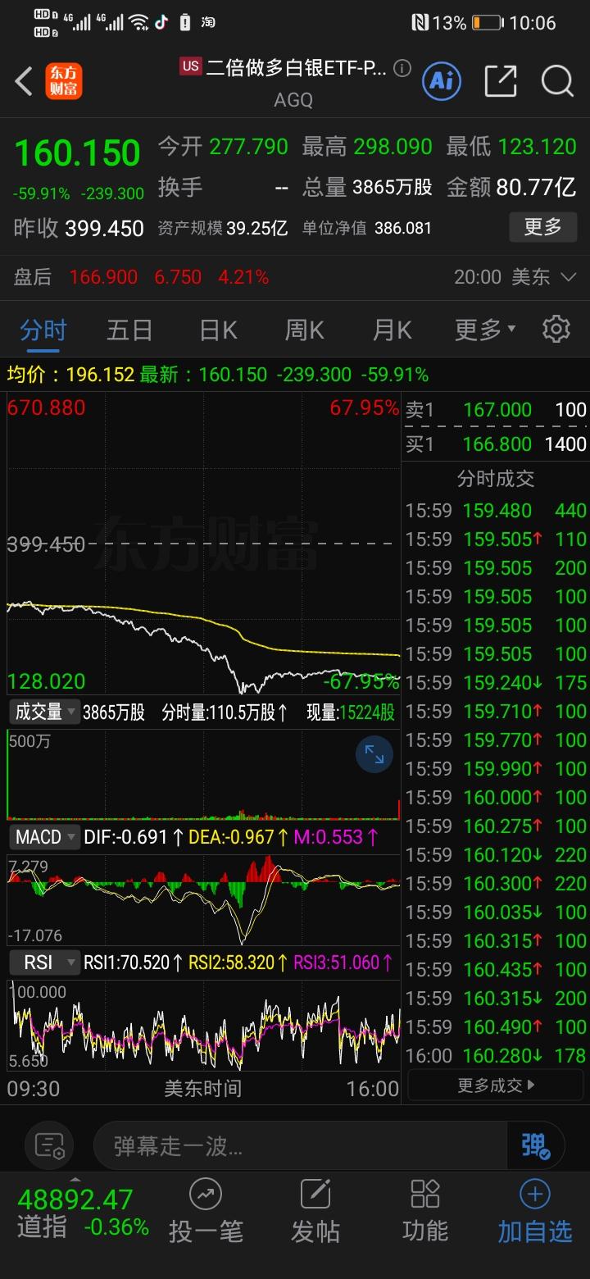Open the RSI indicator dropdown

[x=44, y=963]
